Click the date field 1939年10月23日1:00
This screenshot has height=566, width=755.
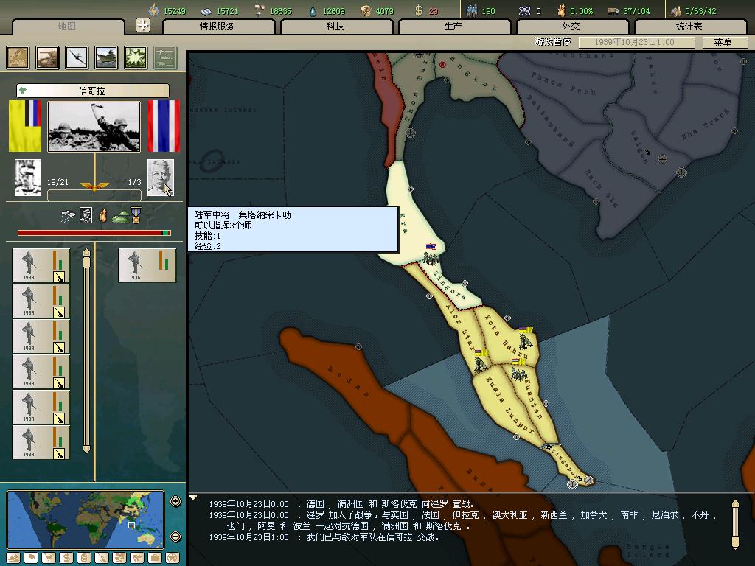(636, 42)
